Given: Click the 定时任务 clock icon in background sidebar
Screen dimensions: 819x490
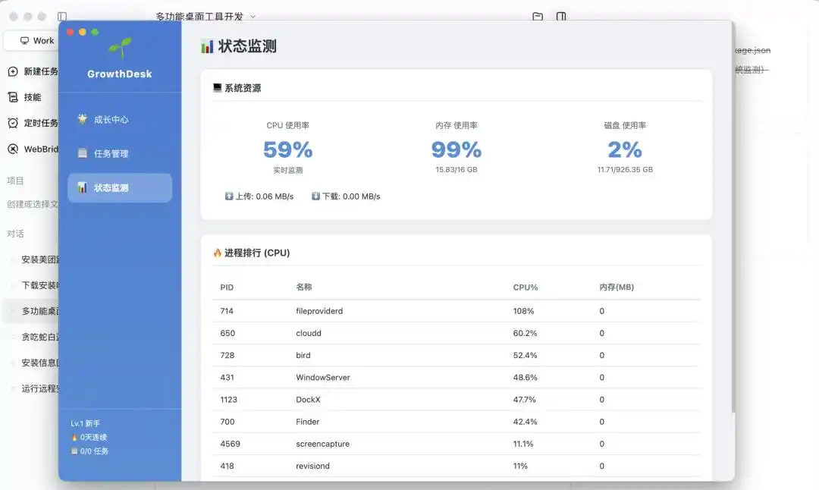Looking at the screenshot, I should pyautogui.click(x=13, y=124).
